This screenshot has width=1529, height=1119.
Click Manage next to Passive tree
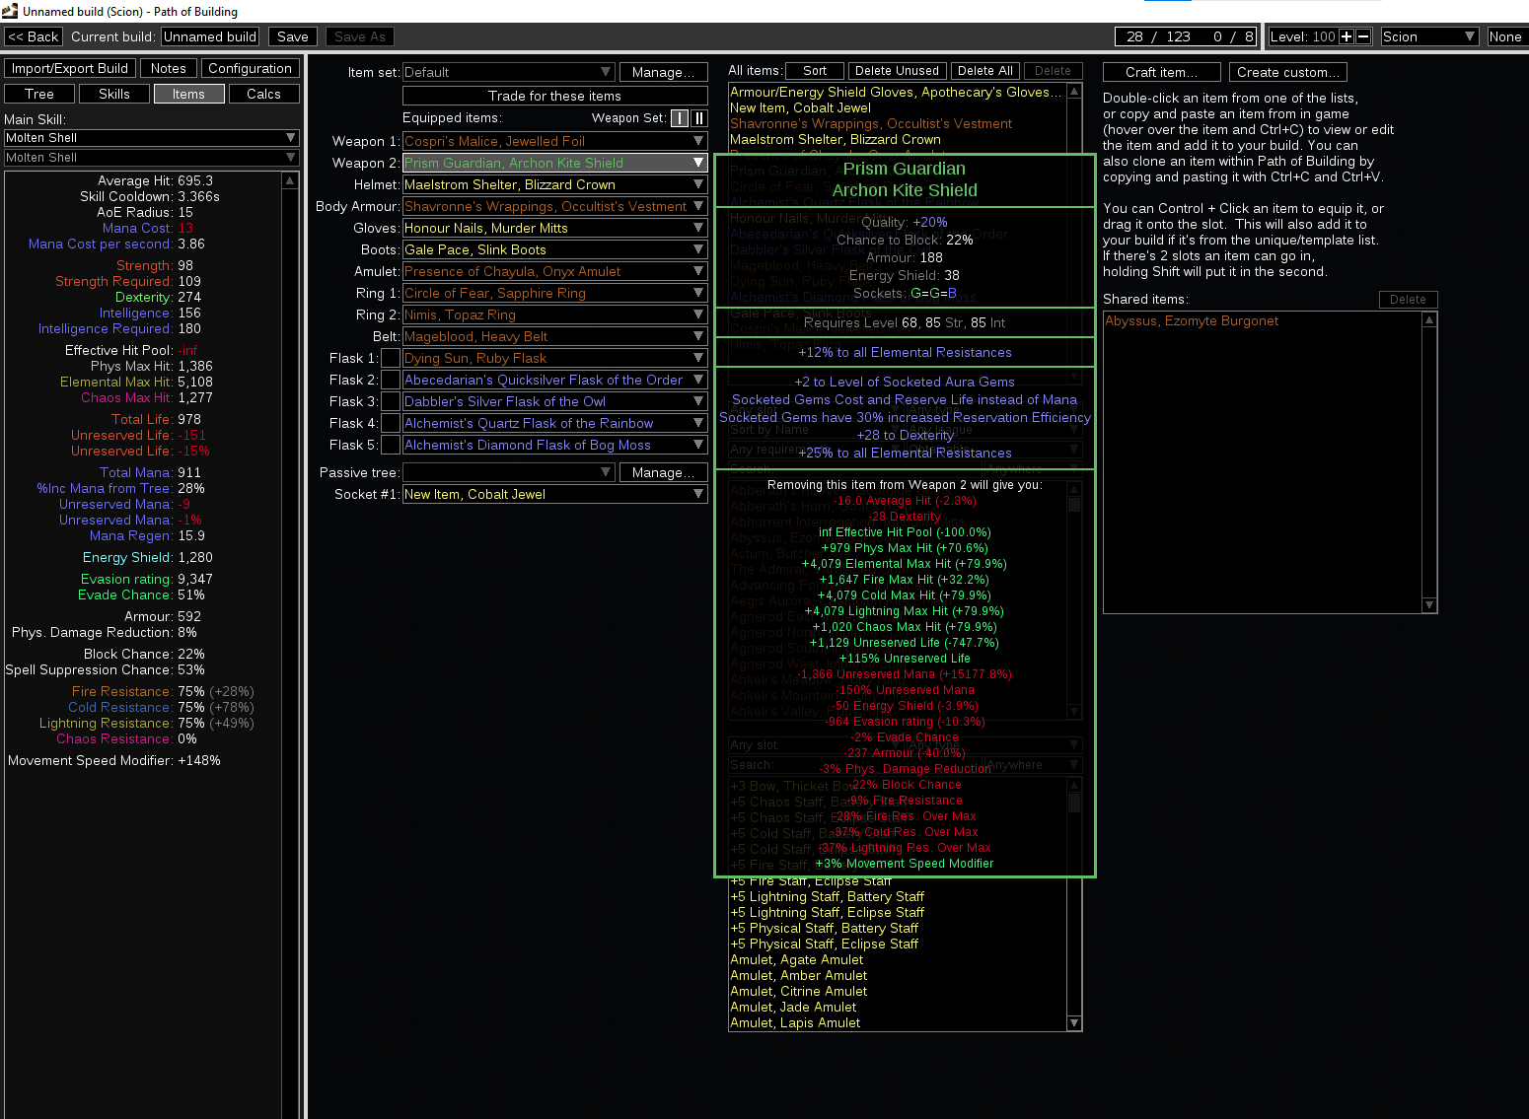click(664, 472)
